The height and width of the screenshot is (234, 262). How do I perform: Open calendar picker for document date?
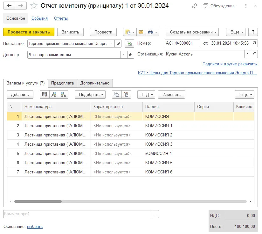click(x=254, y=43)
